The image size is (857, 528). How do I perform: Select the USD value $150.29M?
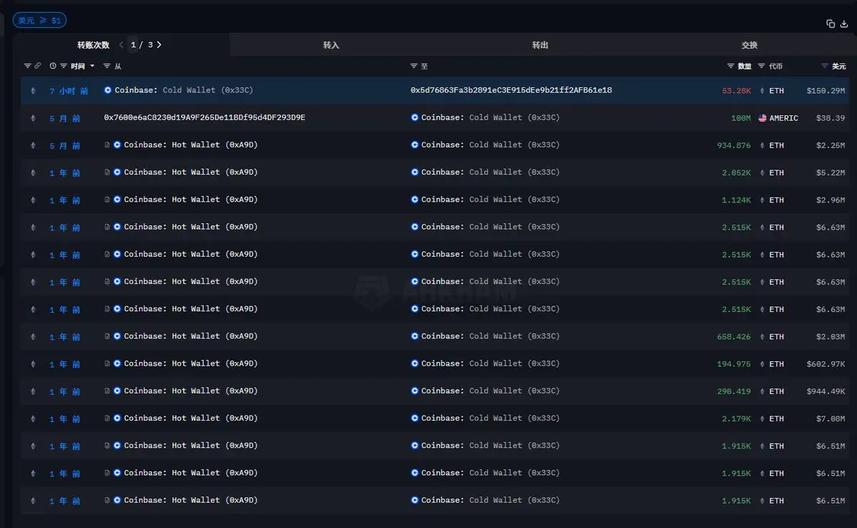point(826,91)
